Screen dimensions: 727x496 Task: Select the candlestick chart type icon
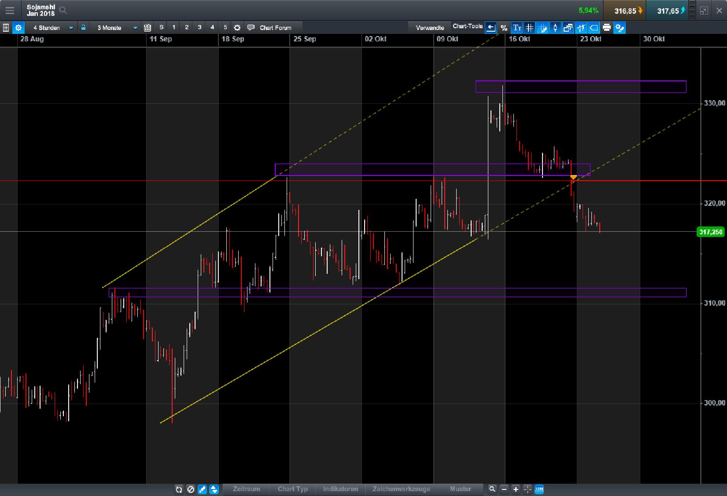(x=555, y=27)
